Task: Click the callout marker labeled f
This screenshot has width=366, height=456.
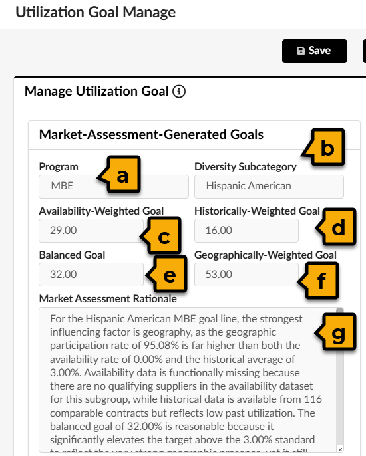Action: point(318,281)
